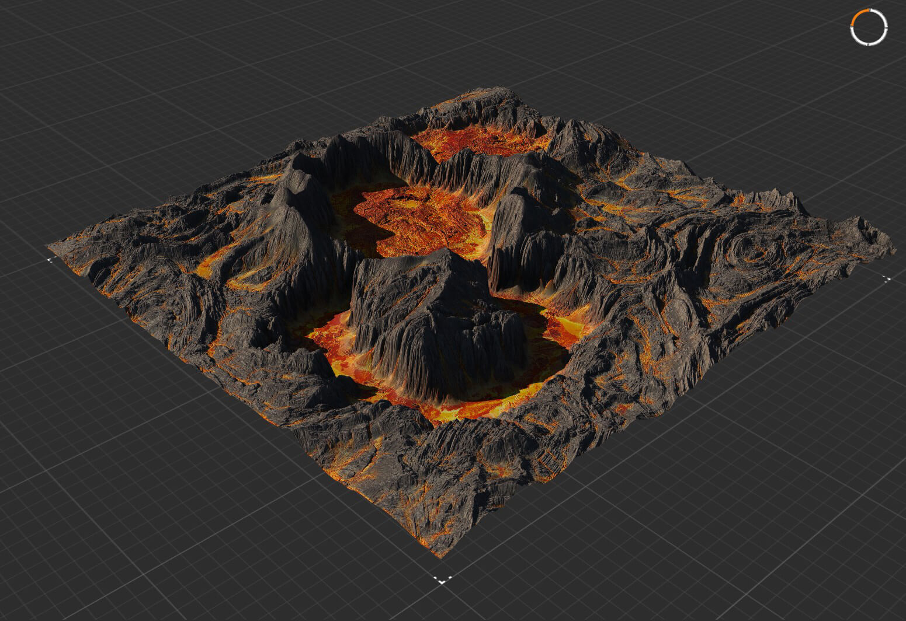This screenshot has width=906, height=621.
Task: Click the bottom notch of the compass ring
Action: (867, 45)
